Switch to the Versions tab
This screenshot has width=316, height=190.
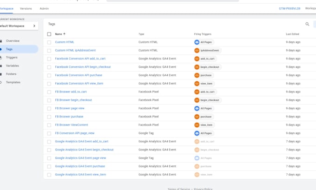pos(26,9)
